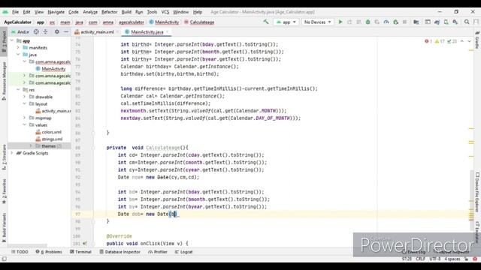Click the Stop square icon in toolbar
Image resolution: width=481 pixels, height=270 pixels.
point(404,22)
